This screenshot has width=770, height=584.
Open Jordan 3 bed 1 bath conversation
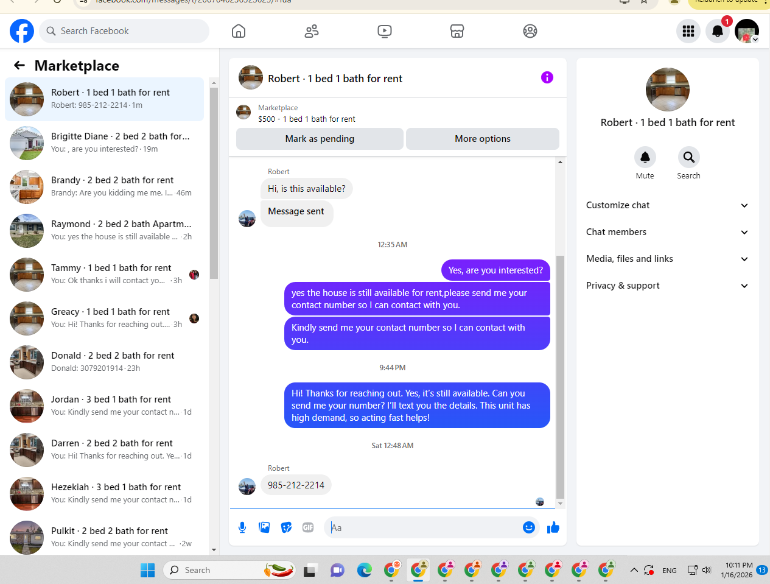(104, 406)
